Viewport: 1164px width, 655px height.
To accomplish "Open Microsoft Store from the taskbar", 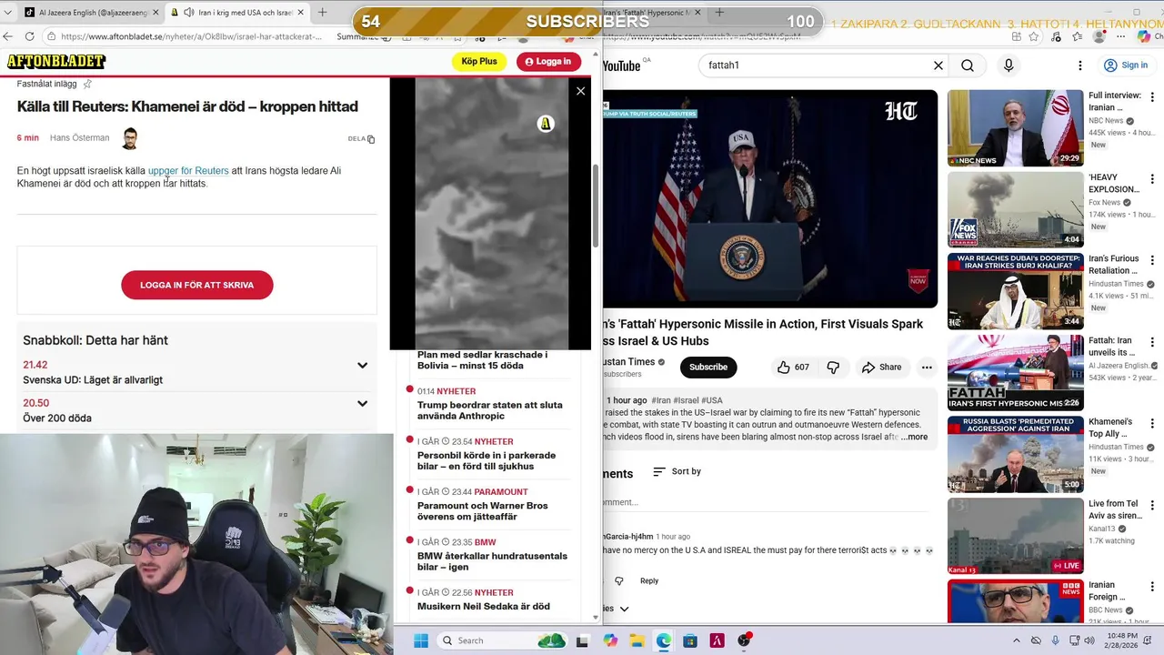I will click(x=690, y=640).
